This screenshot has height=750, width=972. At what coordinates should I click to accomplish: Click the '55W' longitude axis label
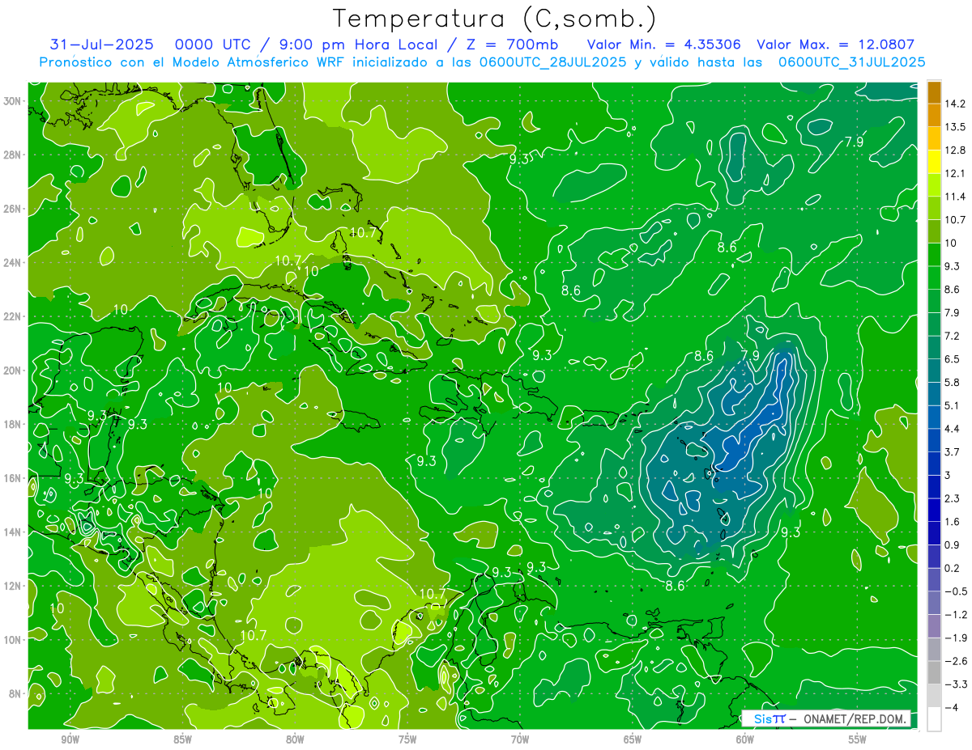(858, 739)
